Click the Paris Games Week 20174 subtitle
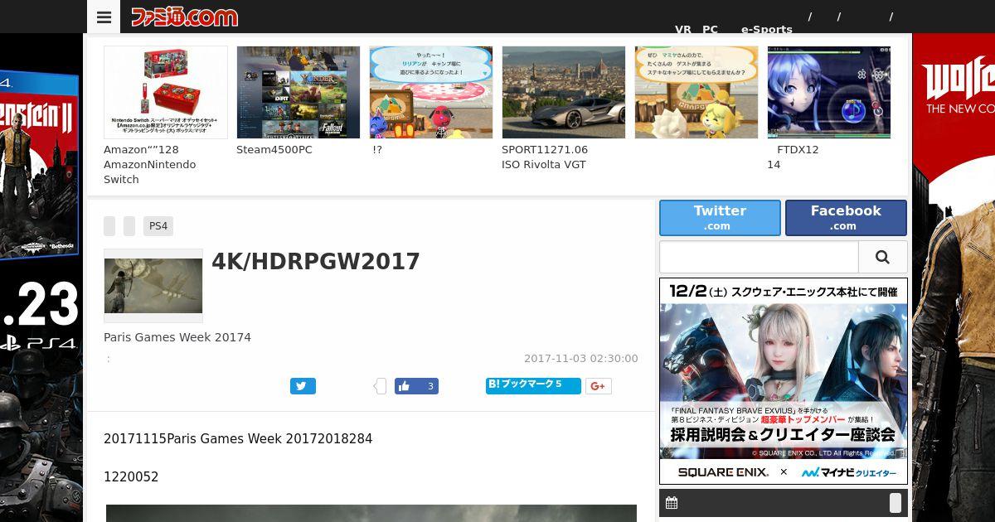The height and width of the screenshot is (522, 995). point(177,337)
